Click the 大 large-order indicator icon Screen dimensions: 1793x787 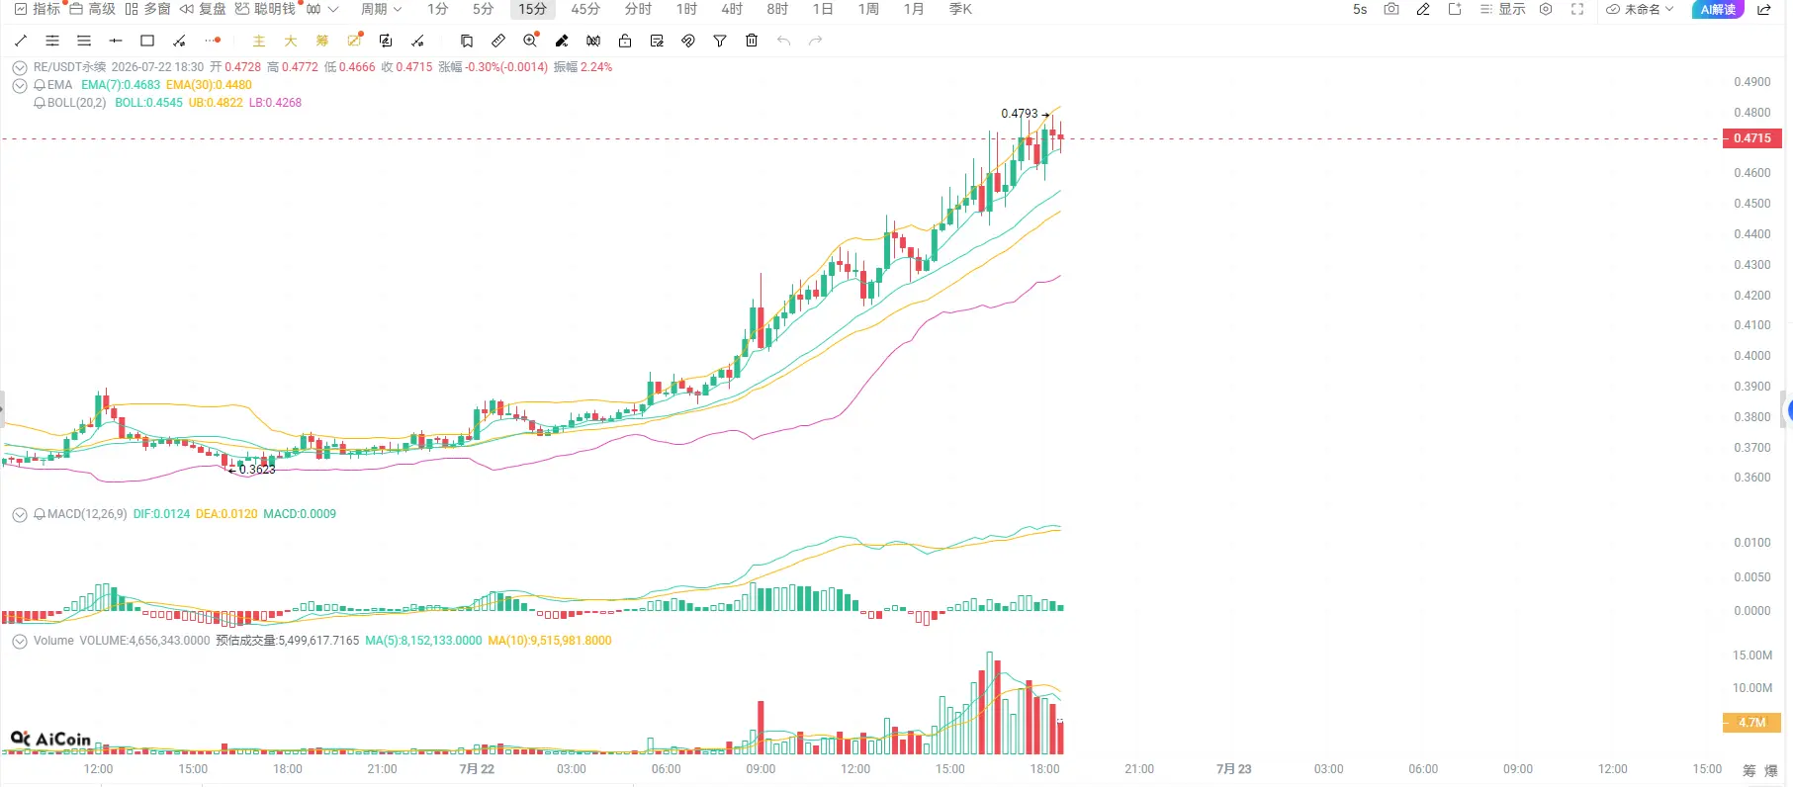(291, 41)
